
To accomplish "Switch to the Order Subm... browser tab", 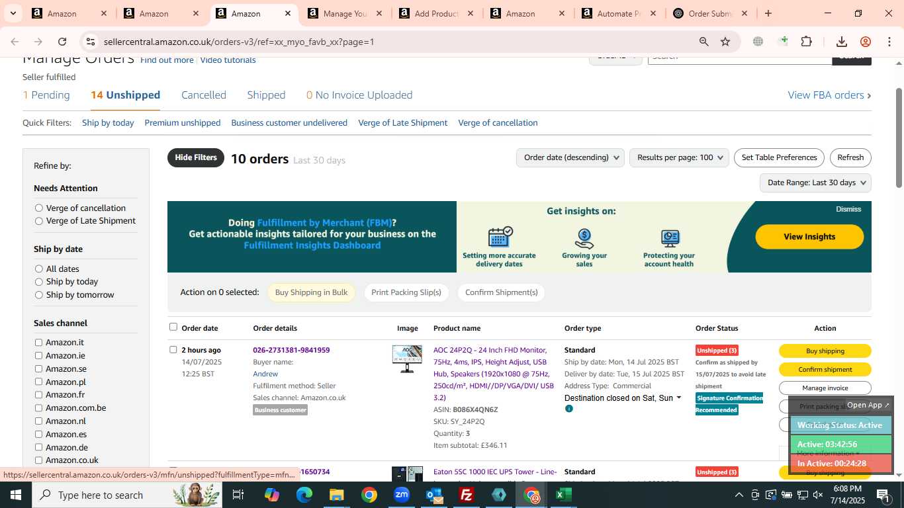I will (x=709, y=13).
